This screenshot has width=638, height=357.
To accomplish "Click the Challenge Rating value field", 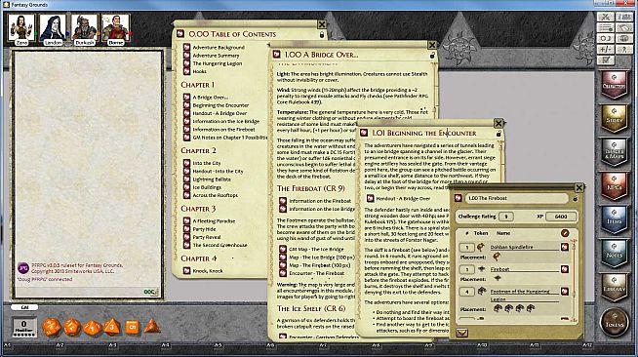I will tap(506, 217).
